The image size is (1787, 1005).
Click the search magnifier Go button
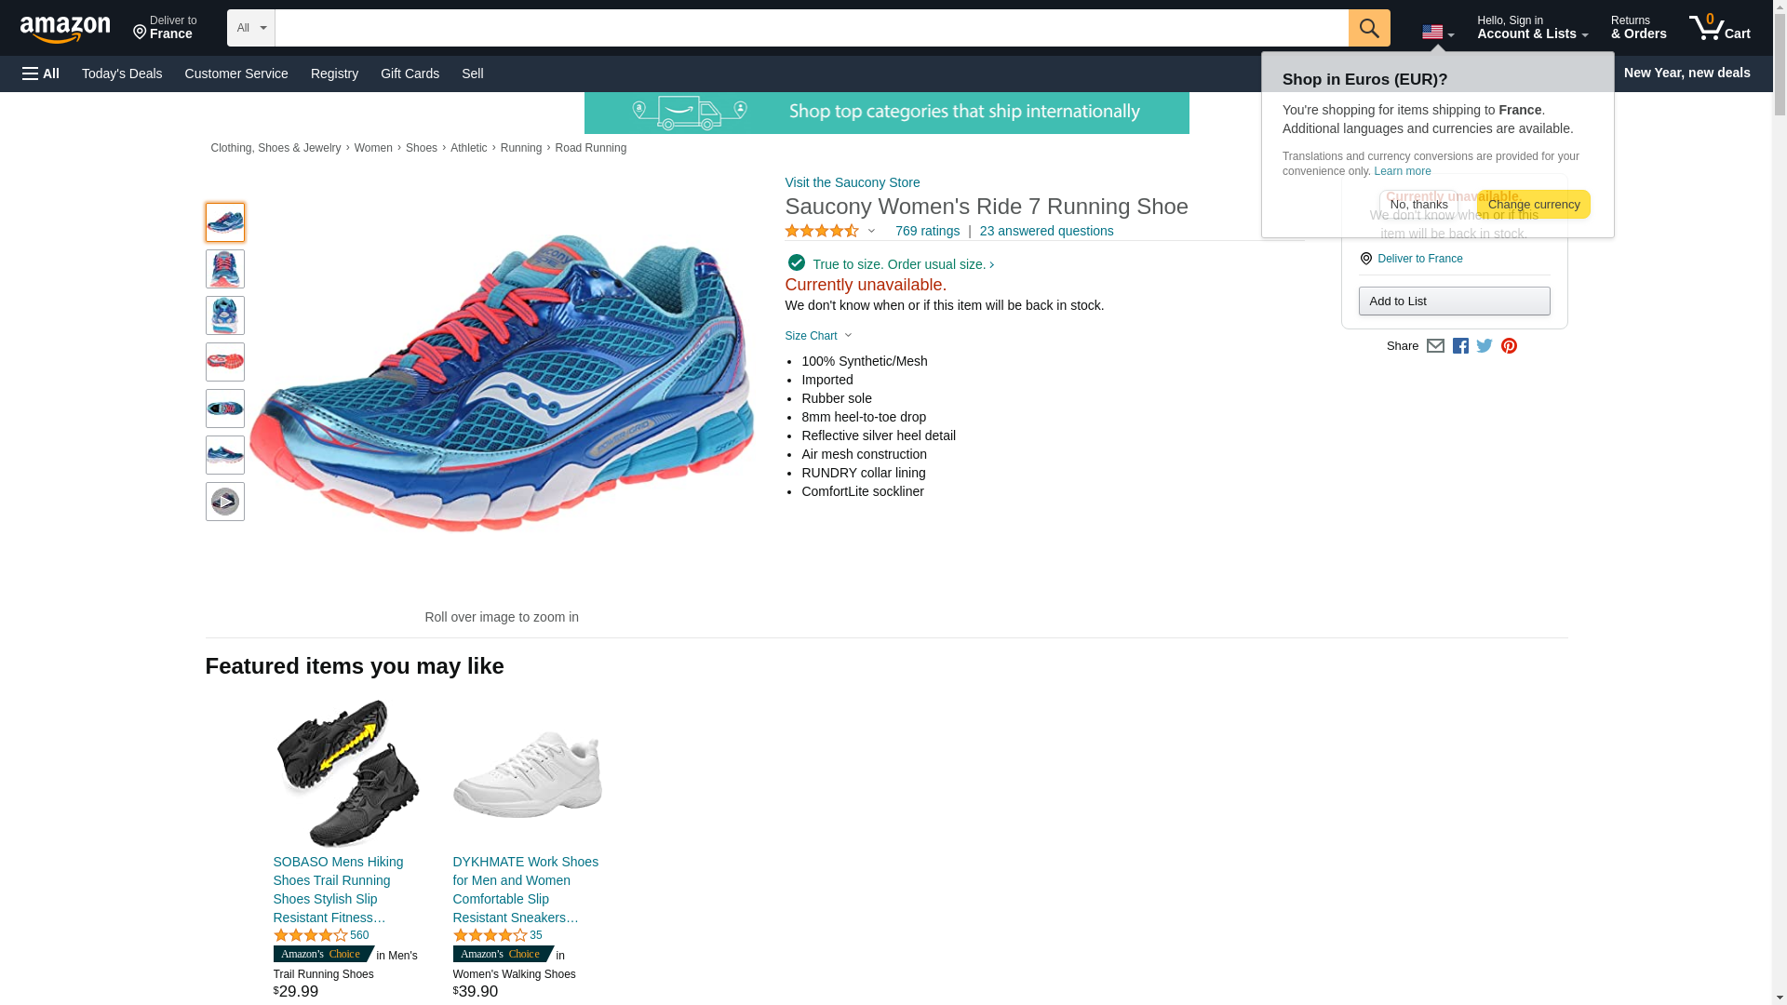pos(1368,28)
